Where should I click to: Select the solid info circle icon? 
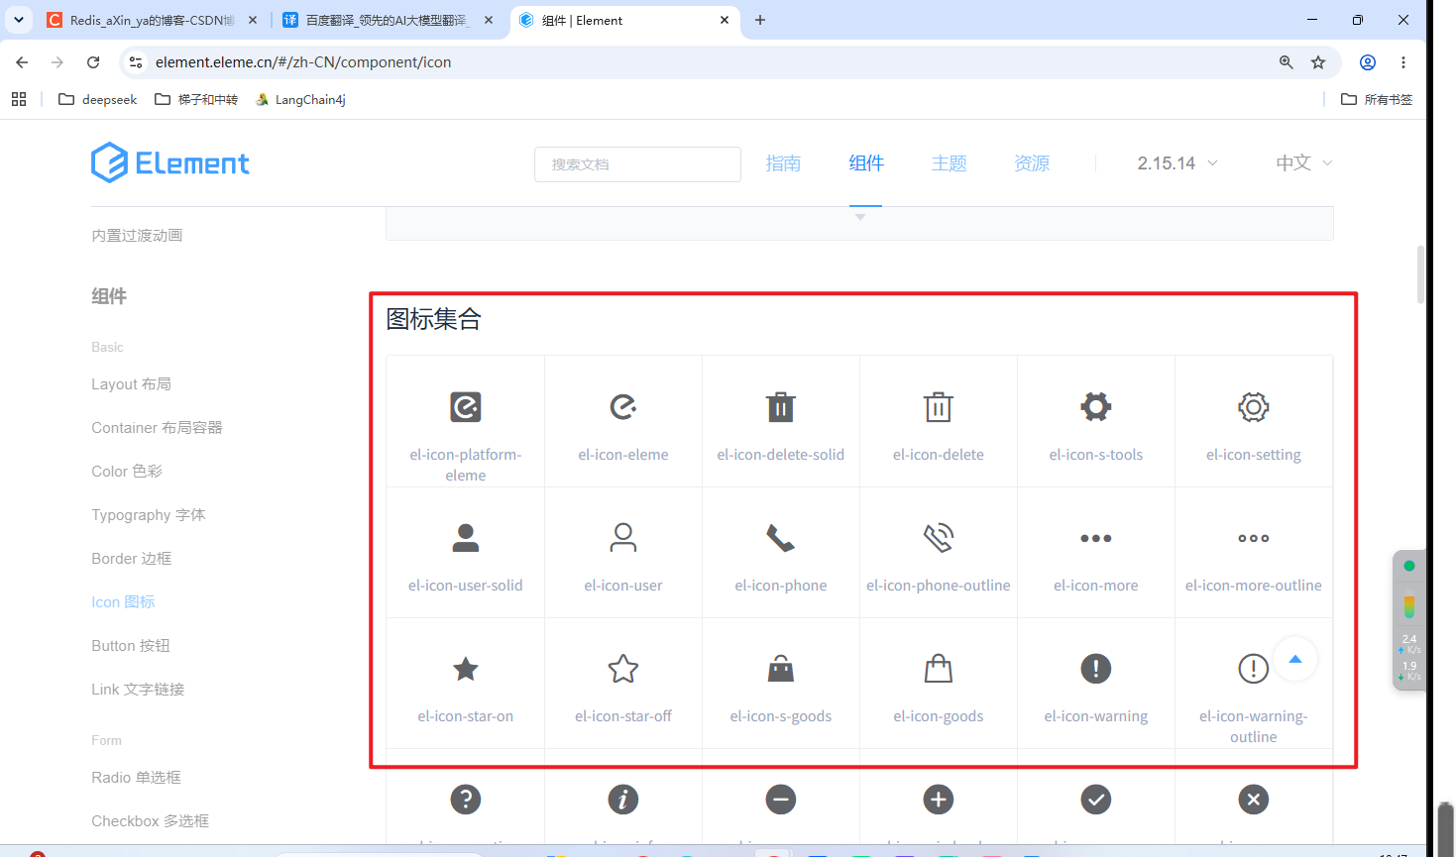[x=623, y=800]
